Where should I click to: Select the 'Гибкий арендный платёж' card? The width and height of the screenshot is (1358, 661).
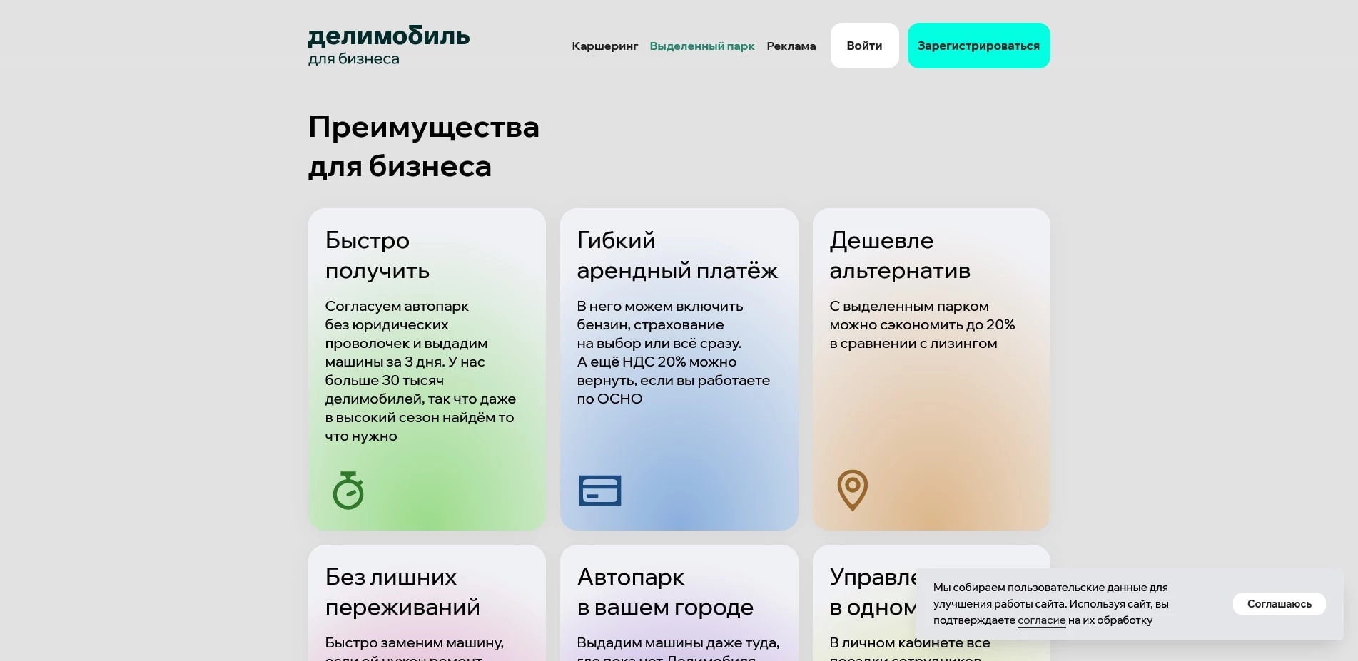pyautogui.click(x=679, y=368)
